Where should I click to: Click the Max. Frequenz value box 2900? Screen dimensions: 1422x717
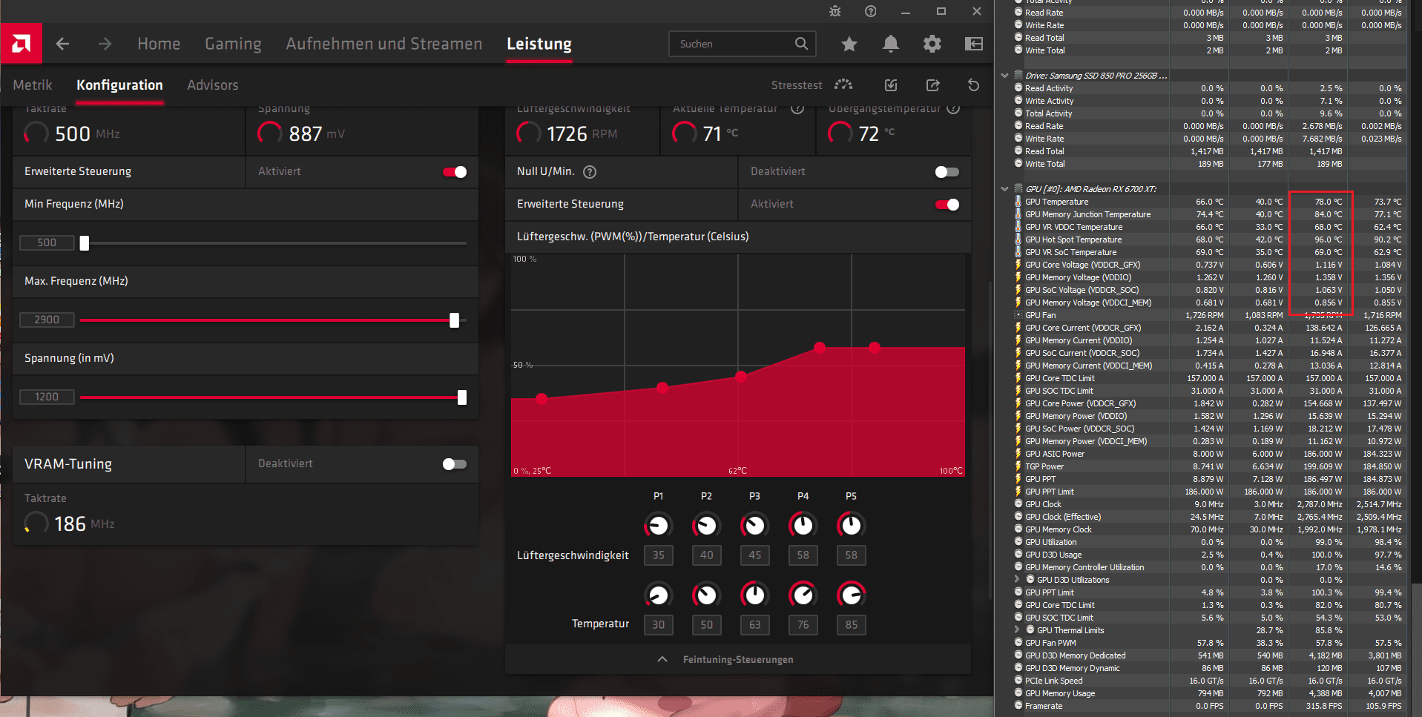pyautogui.click(x=47, y=320)
